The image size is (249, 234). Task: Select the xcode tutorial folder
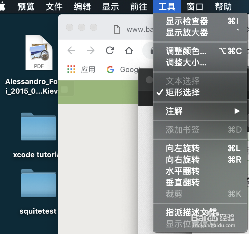38,127
